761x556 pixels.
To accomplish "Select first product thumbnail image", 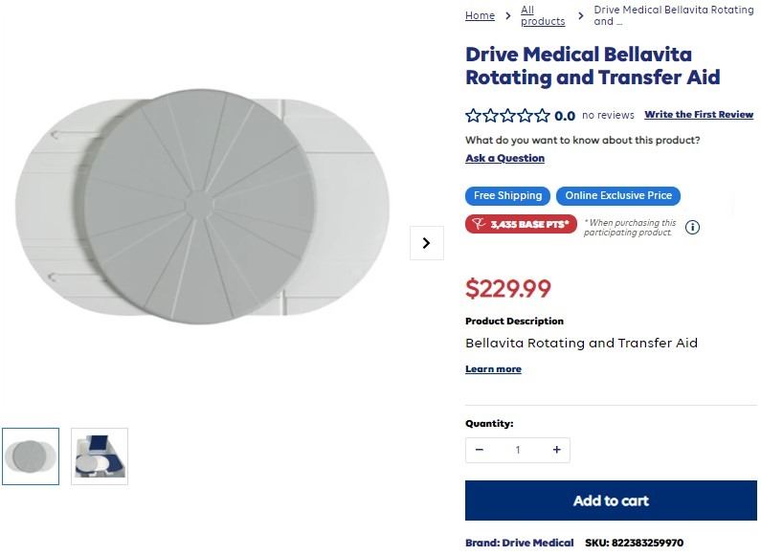I will click(31, 456).
